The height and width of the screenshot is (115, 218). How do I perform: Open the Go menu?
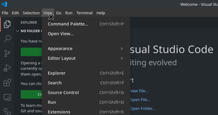click(59, 13)
